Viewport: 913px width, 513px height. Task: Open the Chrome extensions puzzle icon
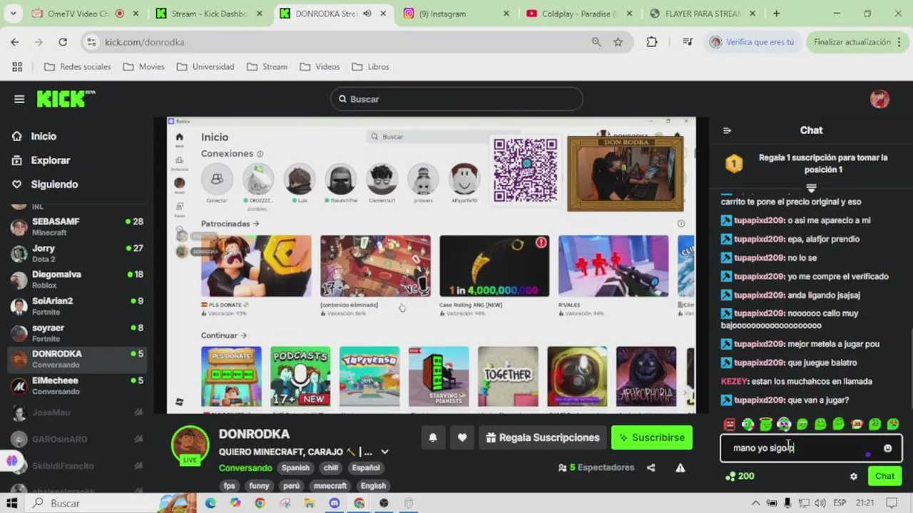[651, 42]
